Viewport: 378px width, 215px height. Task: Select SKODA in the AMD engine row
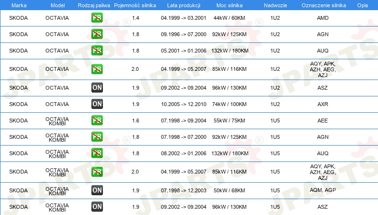pos(18,18)
